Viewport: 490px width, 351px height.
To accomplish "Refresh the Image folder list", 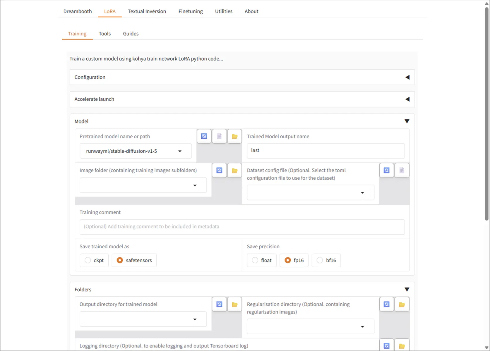I will pyautogui.click(x=219, y=170).
